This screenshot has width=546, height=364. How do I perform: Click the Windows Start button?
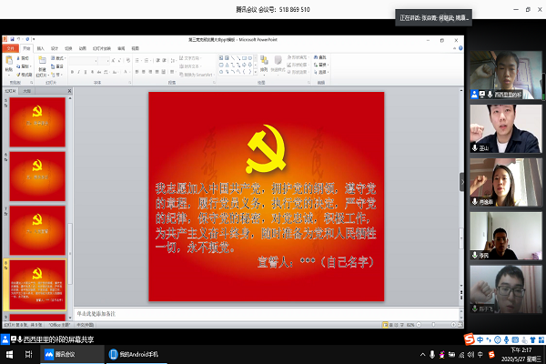click(x=8, y=354)
